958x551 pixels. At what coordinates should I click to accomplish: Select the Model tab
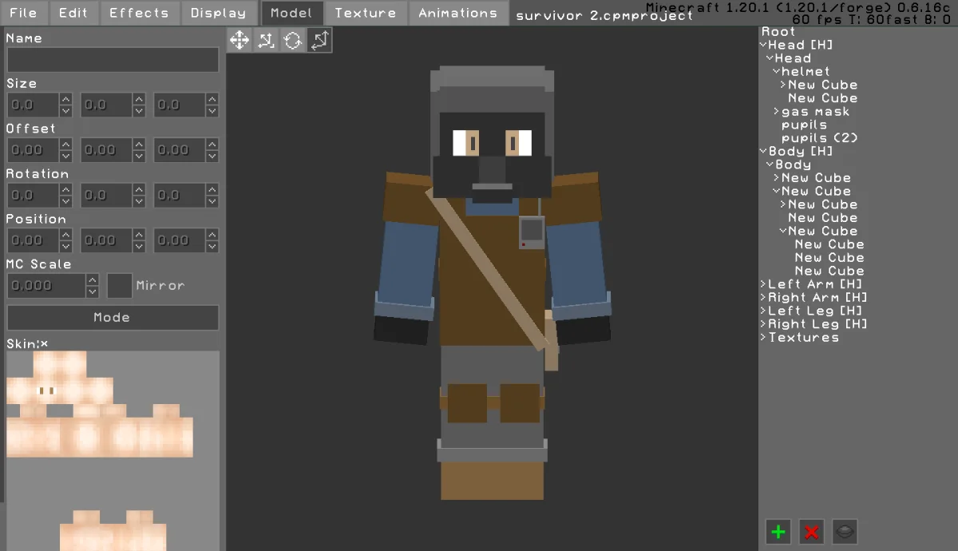point(291,13)
